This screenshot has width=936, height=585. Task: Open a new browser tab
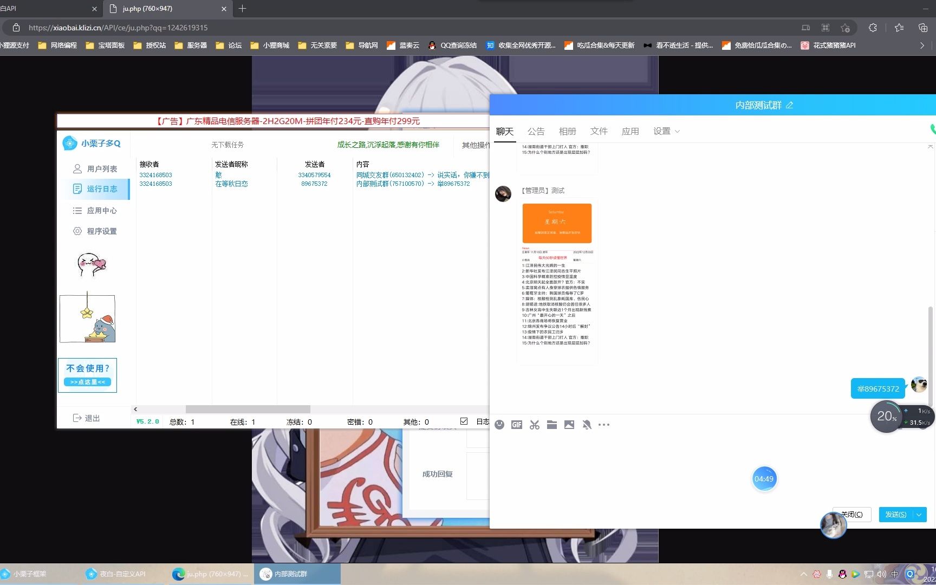[x=242, y=8]
